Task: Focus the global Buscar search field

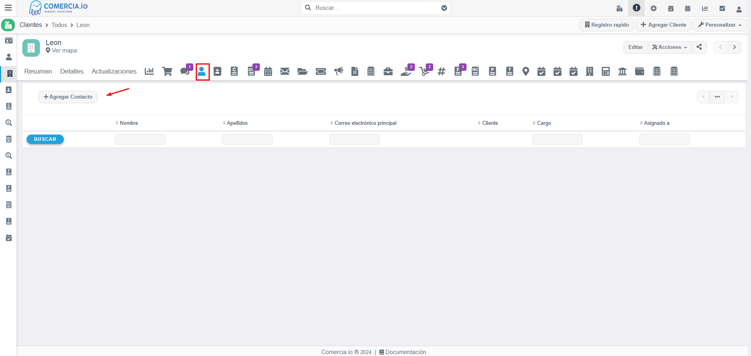Action: [x=376, y=8]
